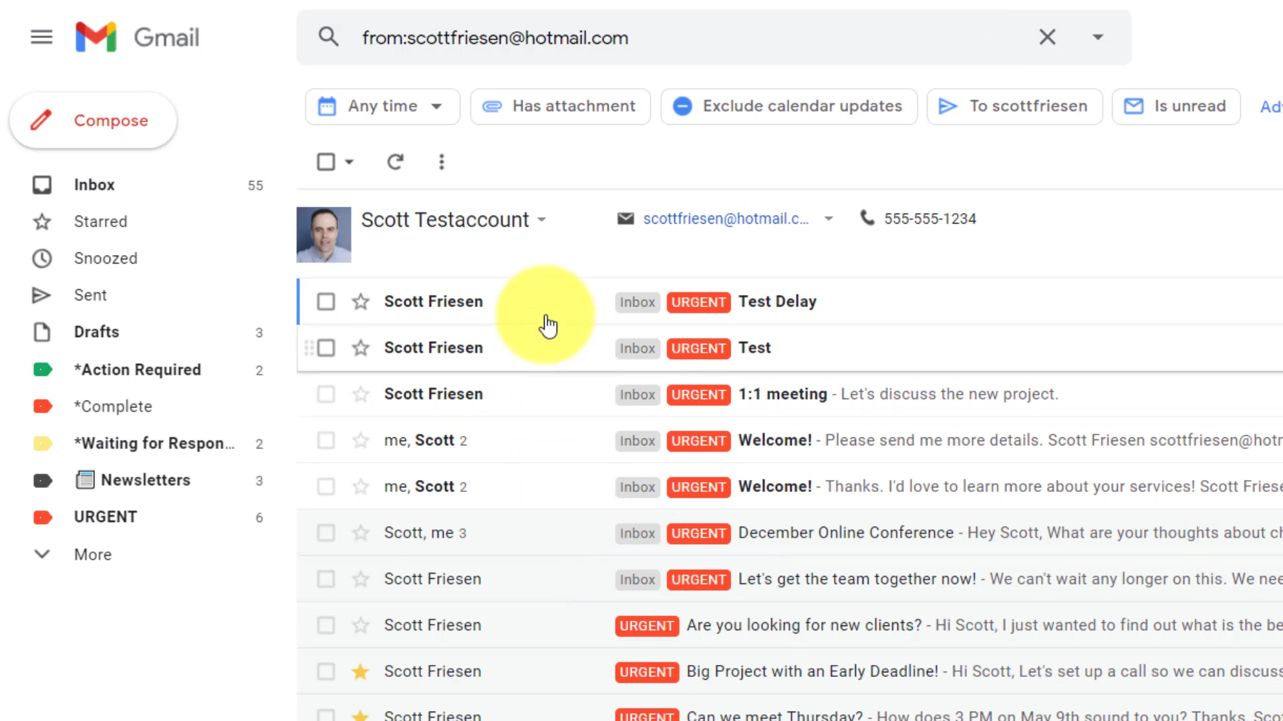Expand More labels section in sidebar
The width and height of the screenshot is (1283, 721).
92,553
